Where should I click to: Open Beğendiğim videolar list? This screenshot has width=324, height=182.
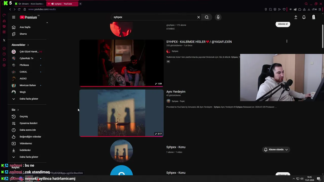tap(27, 137)
